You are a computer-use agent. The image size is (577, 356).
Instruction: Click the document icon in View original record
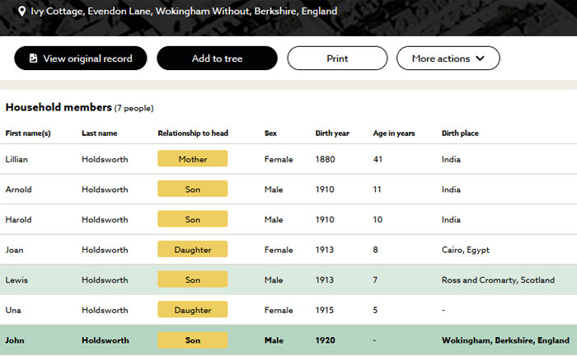coord(33,59)
